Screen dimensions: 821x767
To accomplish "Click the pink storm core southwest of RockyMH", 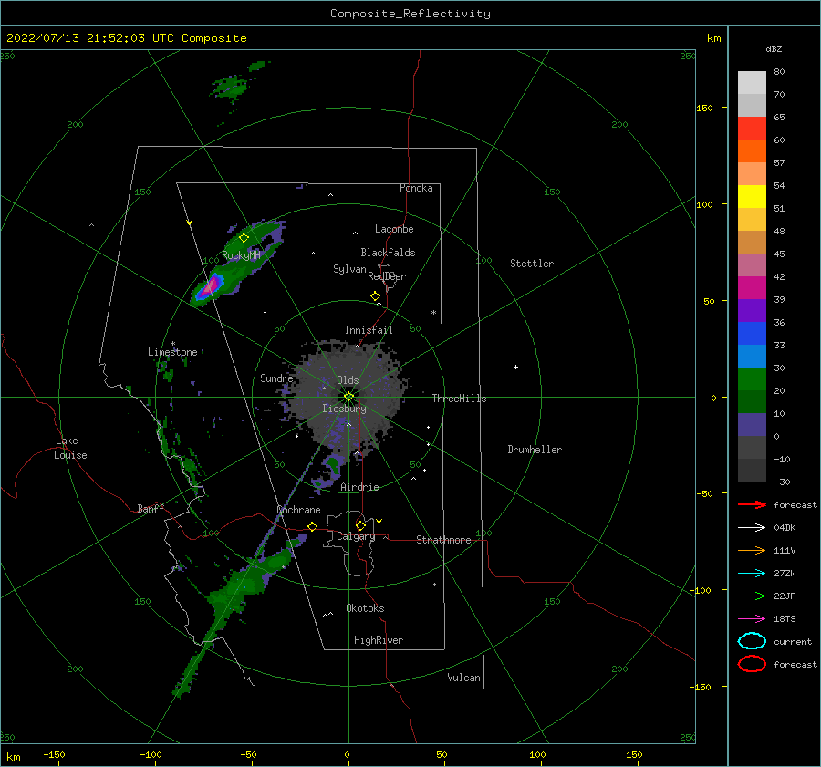I will (211, 285).
